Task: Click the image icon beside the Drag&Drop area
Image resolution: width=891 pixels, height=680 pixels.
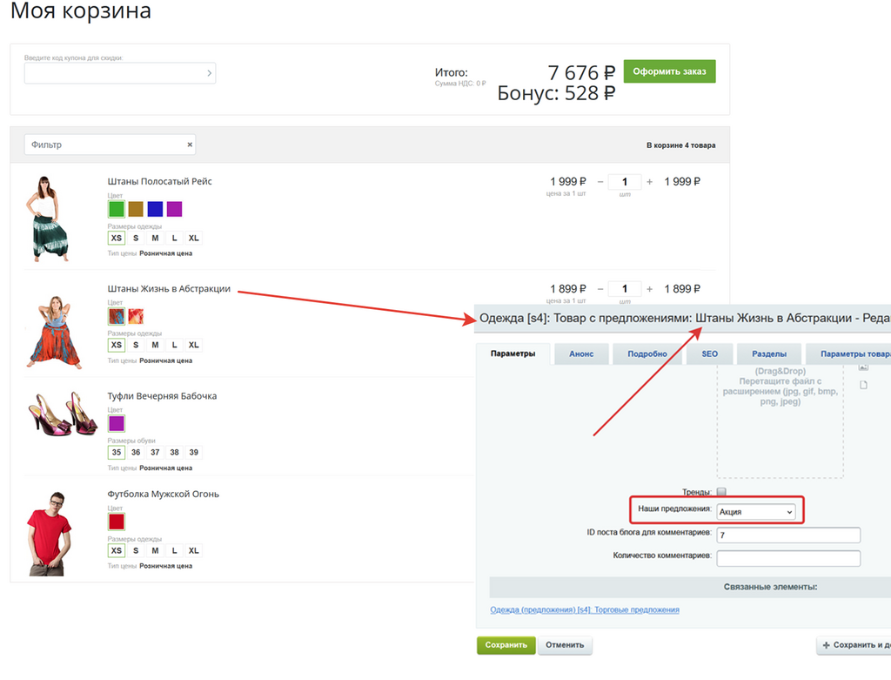Action: (x=863, y=369)
